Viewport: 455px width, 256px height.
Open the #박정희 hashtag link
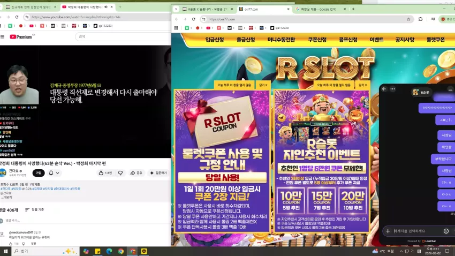click(16, 189)
